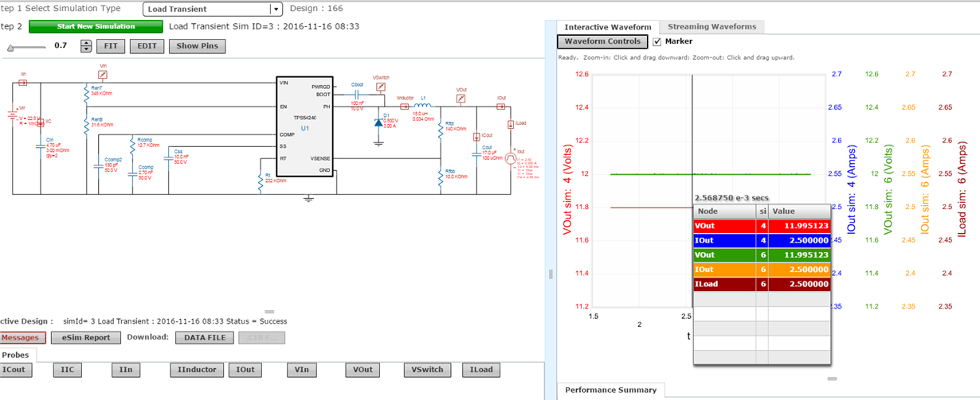The image size is (980, 400).
Task: Select the ICout current probe on schematic
Action: coord(476,136)
